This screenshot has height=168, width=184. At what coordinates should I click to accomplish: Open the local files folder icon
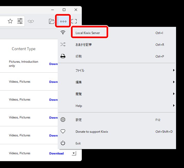point(52,21)
